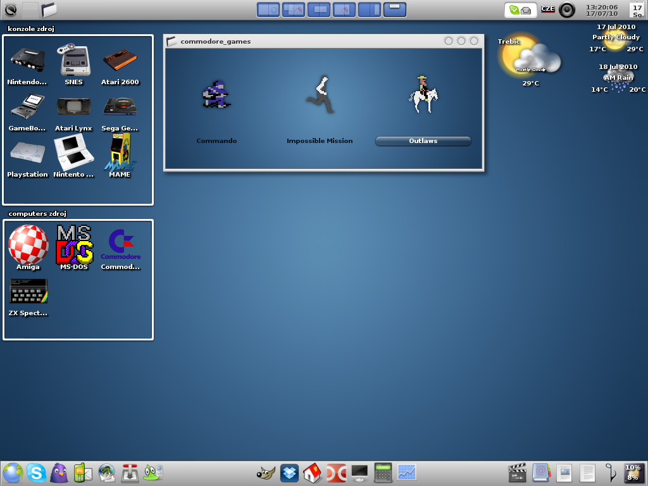Open the Nintendo 64 console icon
648x486 pixels.
(27, 61)
